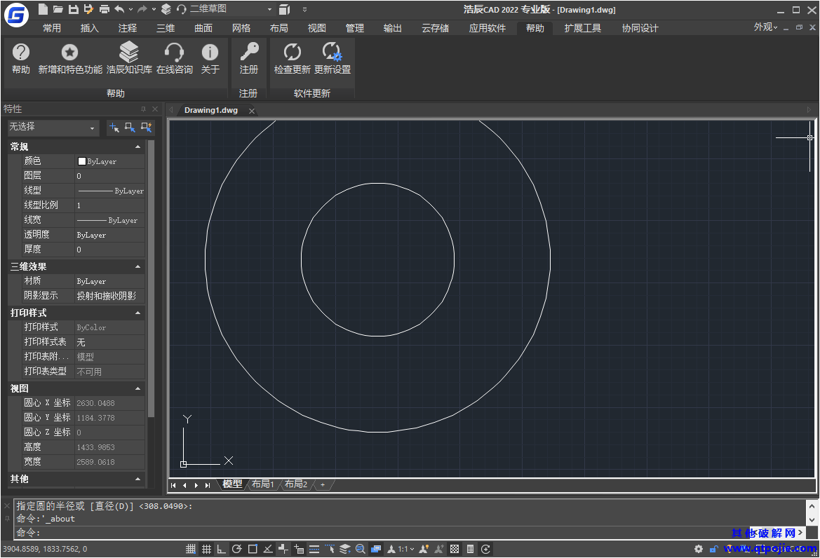The height and width of the screenshot is (558, 820).
Task: Undo the last action
Action: (119, 9)
